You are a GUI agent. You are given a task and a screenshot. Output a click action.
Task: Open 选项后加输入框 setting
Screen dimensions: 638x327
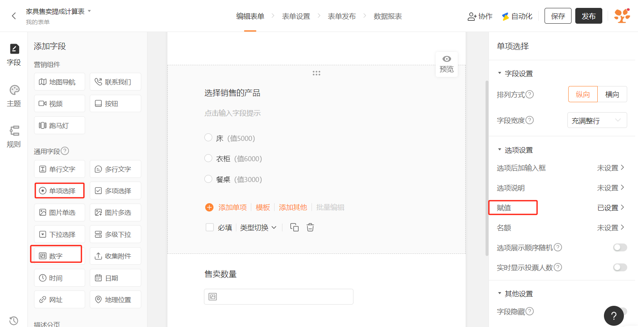(562, 168)
